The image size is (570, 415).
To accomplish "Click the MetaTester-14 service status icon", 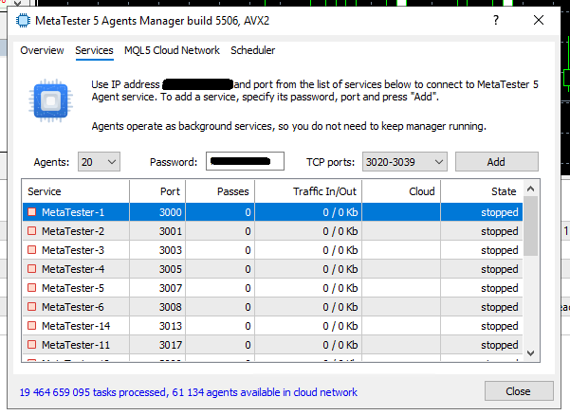I will [x=32, y=326].
